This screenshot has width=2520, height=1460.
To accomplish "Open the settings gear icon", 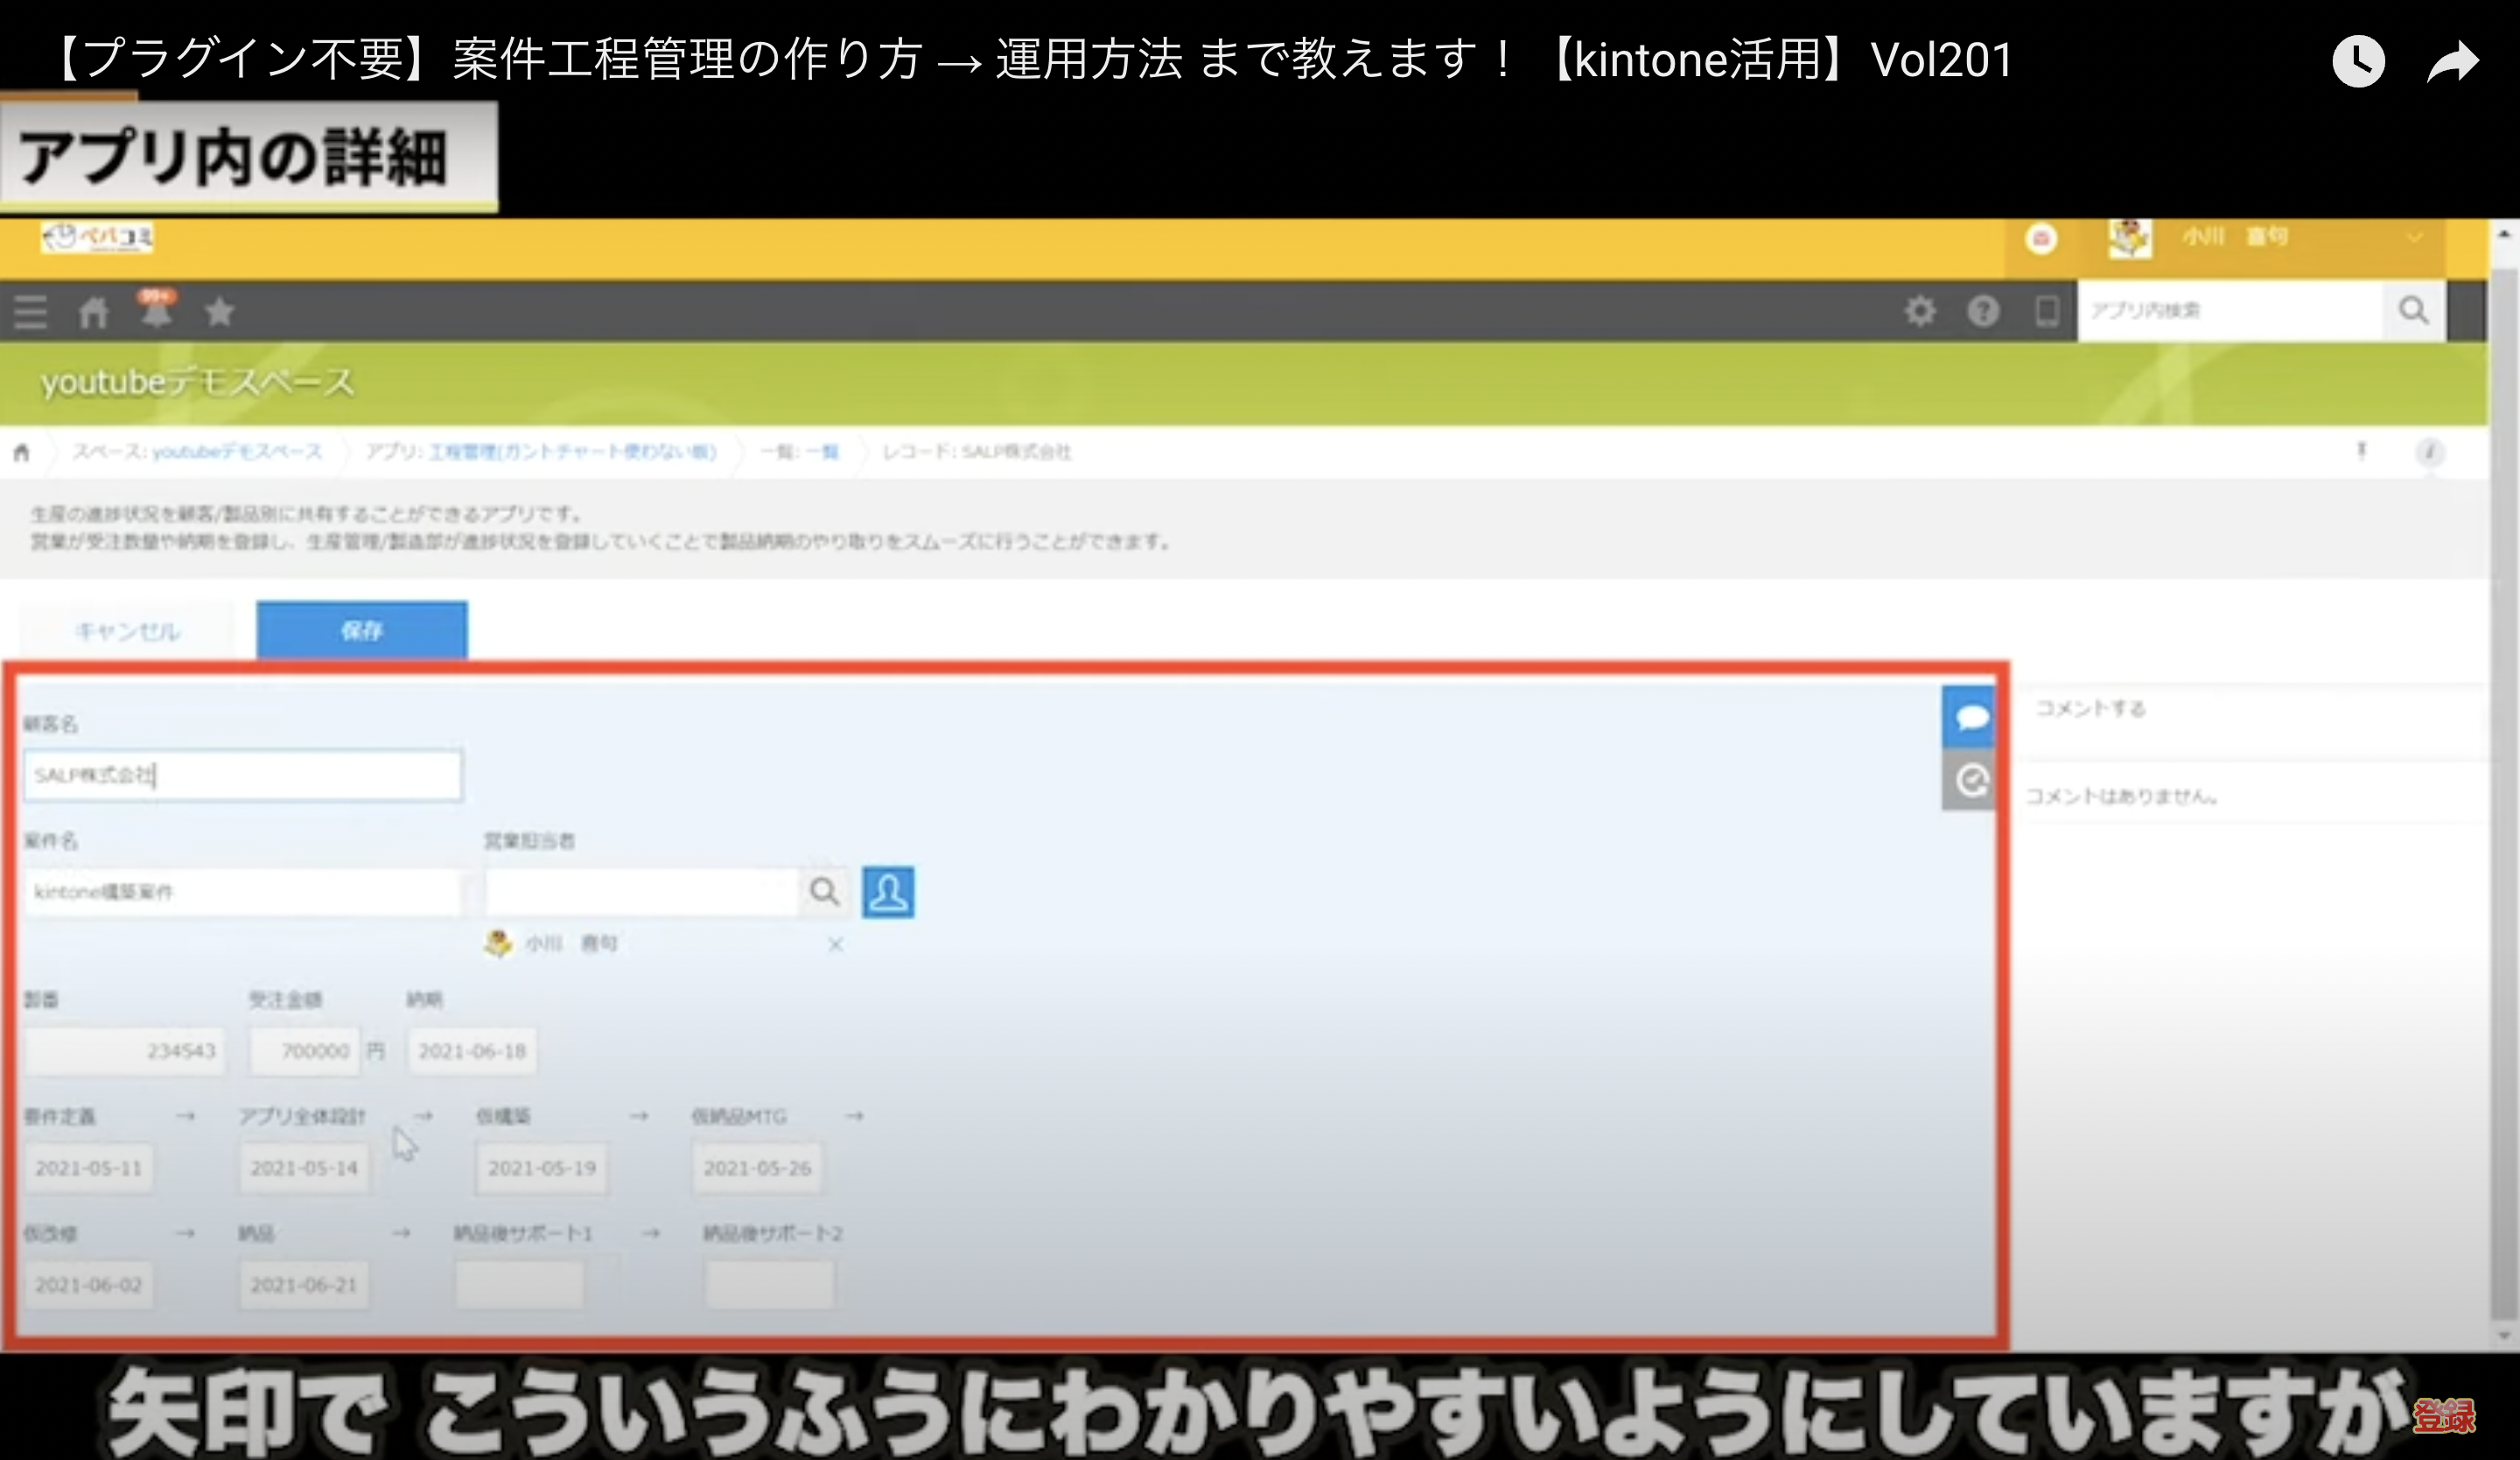I will click(1919, 311).
